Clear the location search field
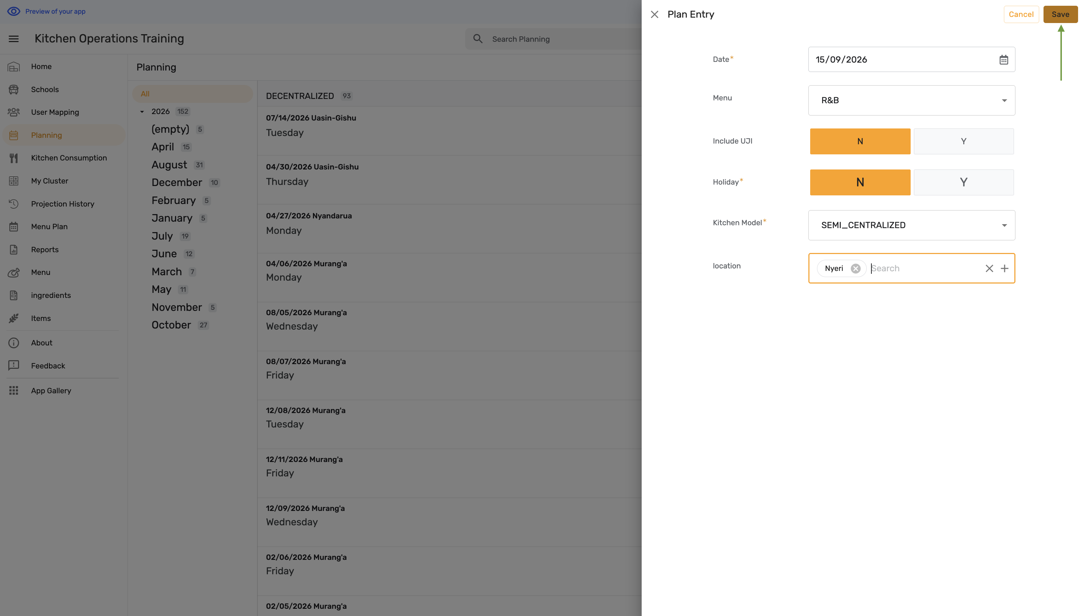This screenshot has height=616, width=1086. (989, 269)
